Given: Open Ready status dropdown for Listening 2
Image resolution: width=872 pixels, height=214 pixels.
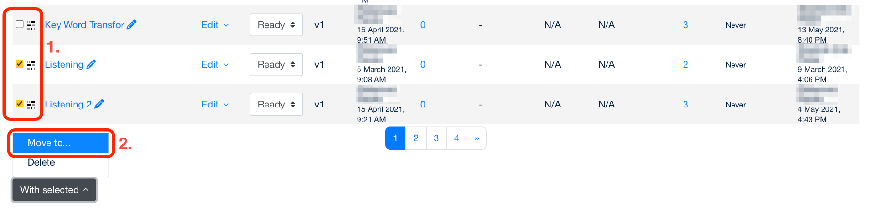Looking at the screenshot, I should 276,104.
